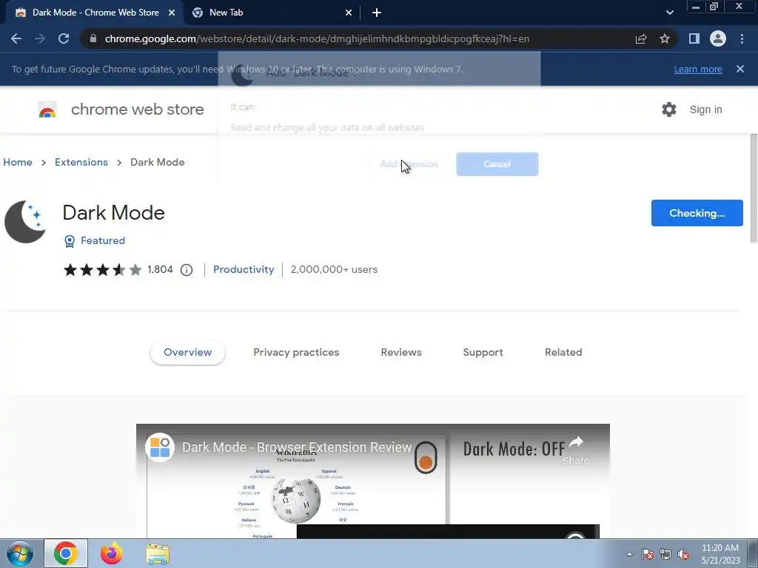This screenshot has width=758, height=568.
Task: Close the New Tab tab
Action: 349,13
